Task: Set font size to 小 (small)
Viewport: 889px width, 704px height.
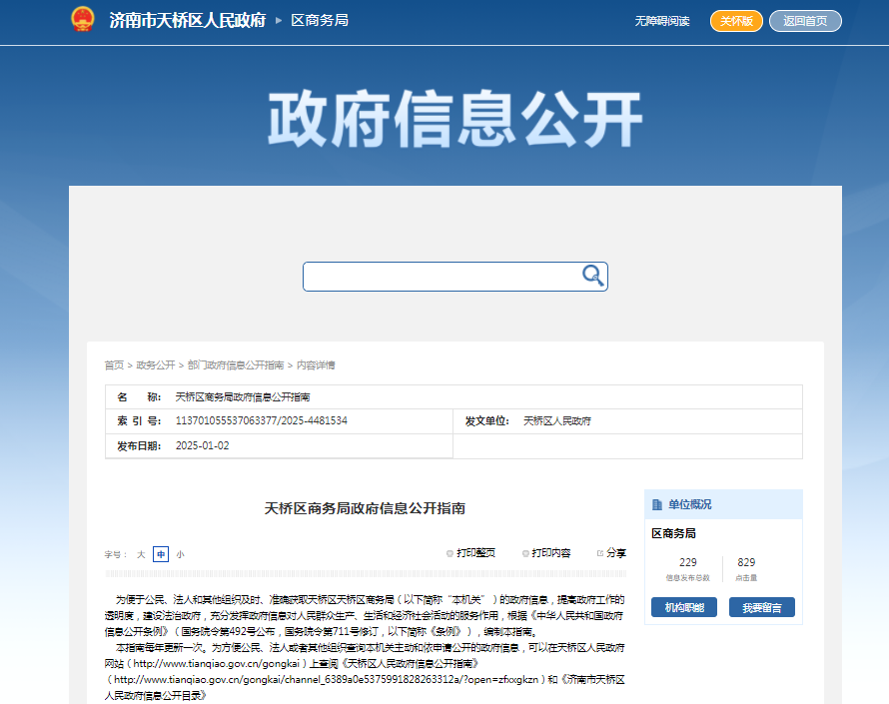Action: [180, 554]
